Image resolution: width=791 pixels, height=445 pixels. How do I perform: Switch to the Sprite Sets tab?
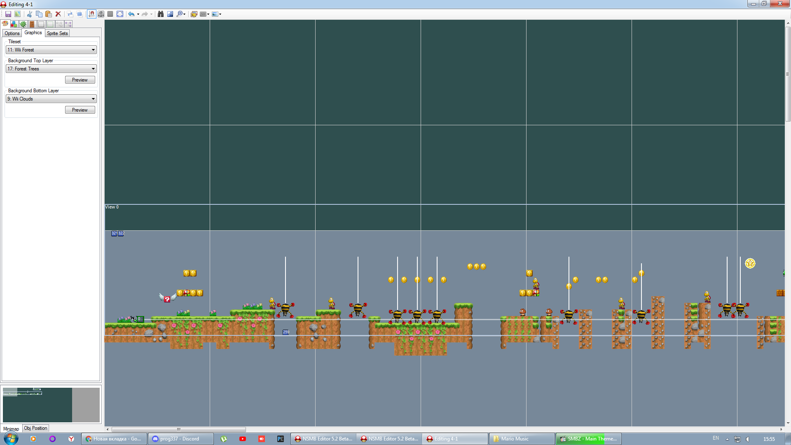(x=57, y=33)
